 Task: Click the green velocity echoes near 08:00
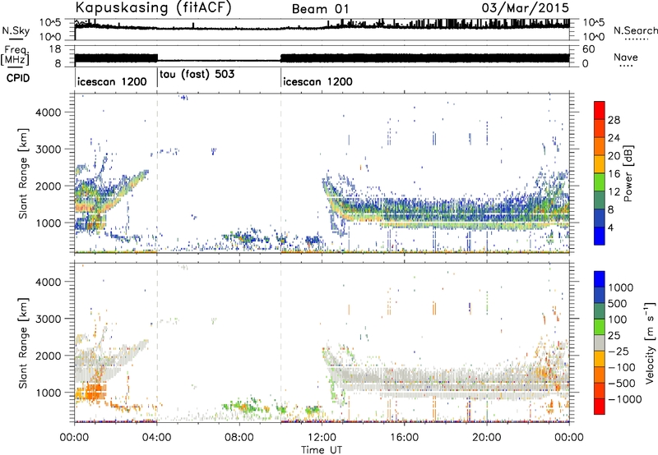[245, 407]
